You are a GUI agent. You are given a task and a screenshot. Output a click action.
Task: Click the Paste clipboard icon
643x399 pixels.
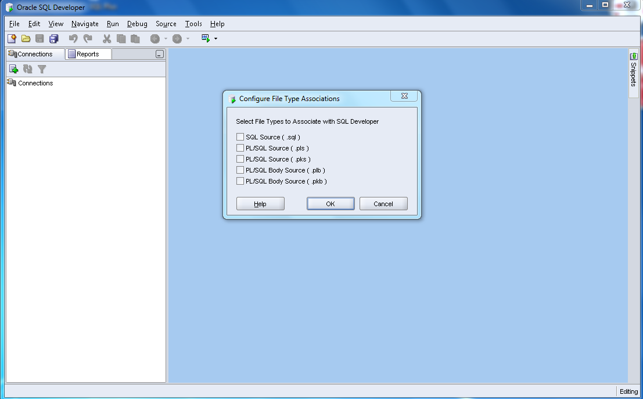(135, 38)
